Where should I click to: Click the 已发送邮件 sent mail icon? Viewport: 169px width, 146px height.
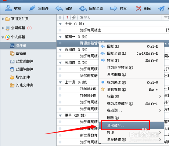[x=12, y=61]
